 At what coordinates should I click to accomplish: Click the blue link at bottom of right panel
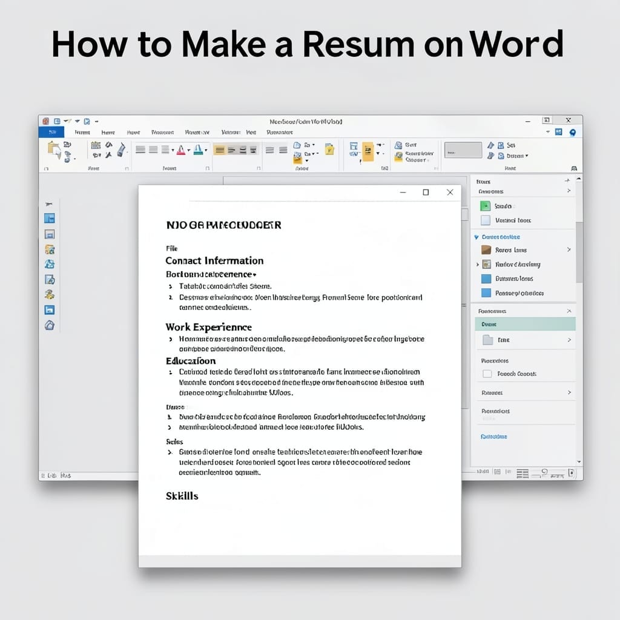coord(493,437)
